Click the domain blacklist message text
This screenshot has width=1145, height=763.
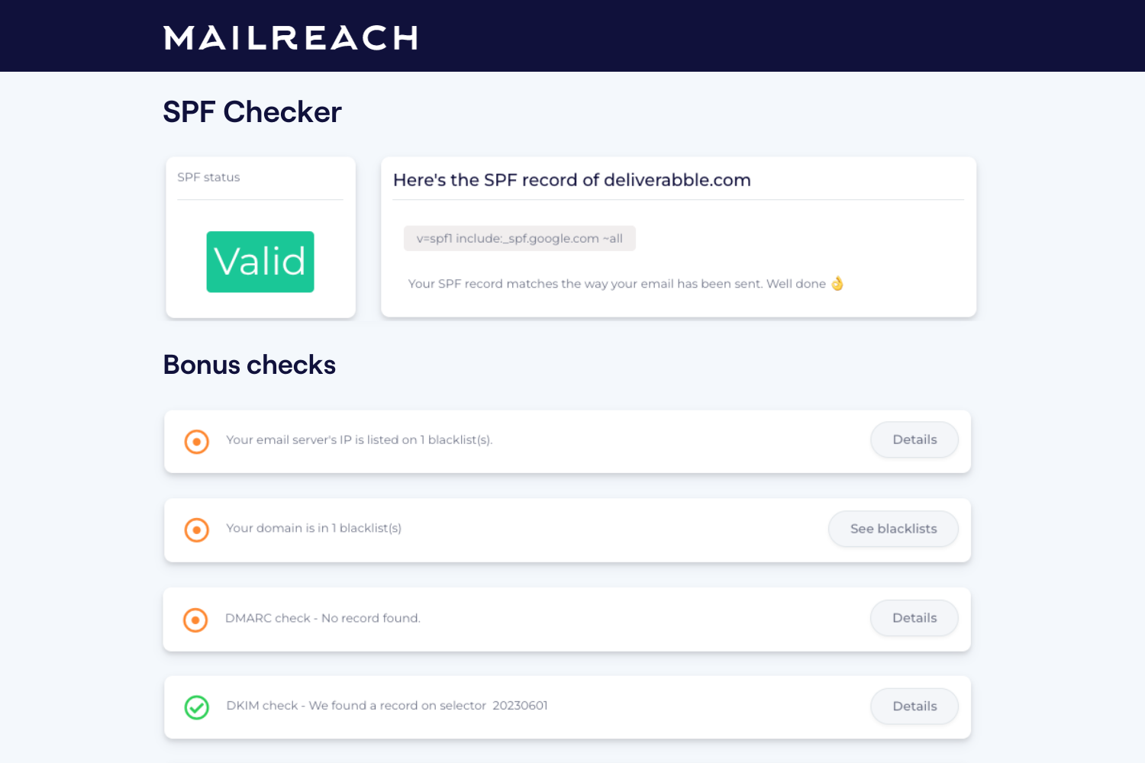[314, 528]
